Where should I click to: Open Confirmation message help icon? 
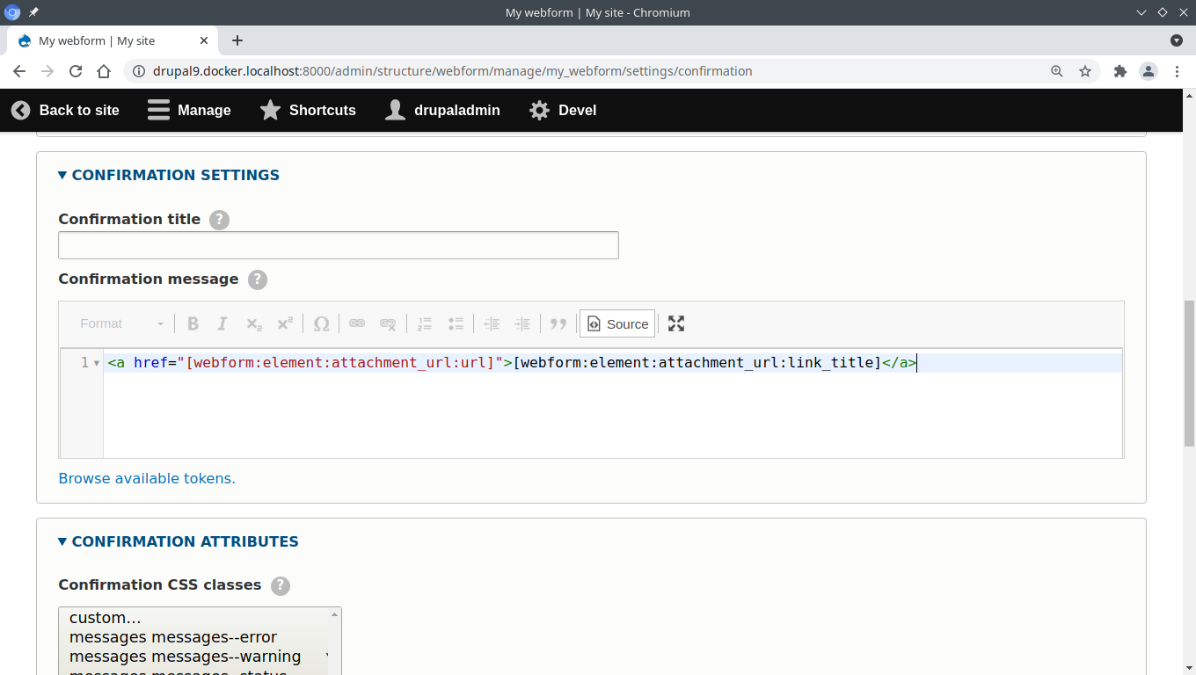258,279
